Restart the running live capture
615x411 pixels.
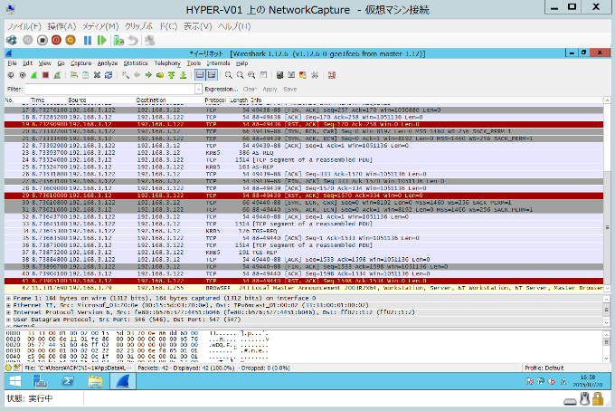pos(57,75)
